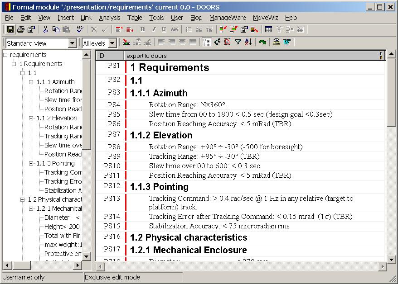Collapse the 1.2.1 Mechanical tree node
Image resolution: width=398 pixels, height=284 pixels.
(x=31, y=209)
